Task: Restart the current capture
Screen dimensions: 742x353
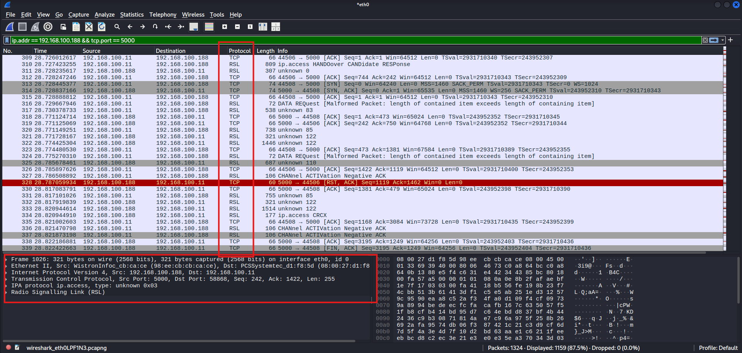Action: [x=35, y=26]
